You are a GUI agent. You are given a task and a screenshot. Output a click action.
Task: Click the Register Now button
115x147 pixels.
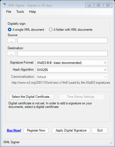point(36,130)
